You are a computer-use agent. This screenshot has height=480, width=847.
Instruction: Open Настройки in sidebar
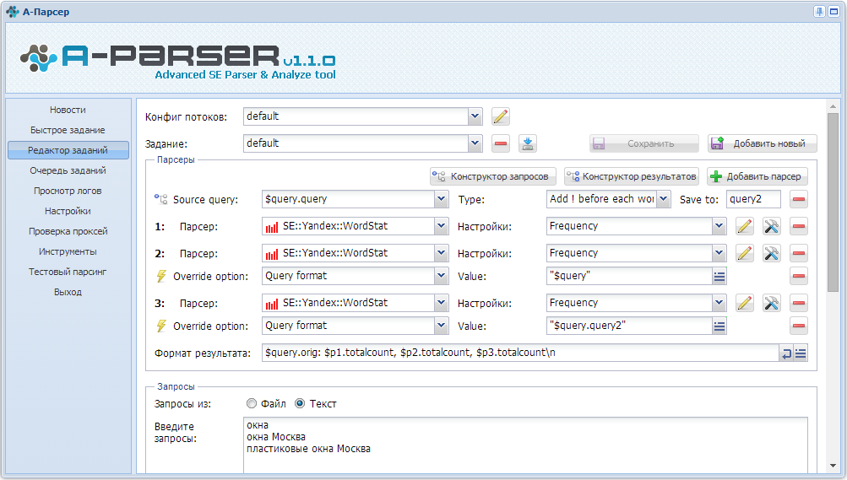pyautogui.click(x=68, y=211)
